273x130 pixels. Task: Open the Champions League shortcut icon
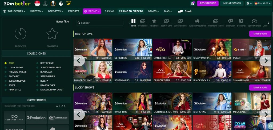(45, 3)
